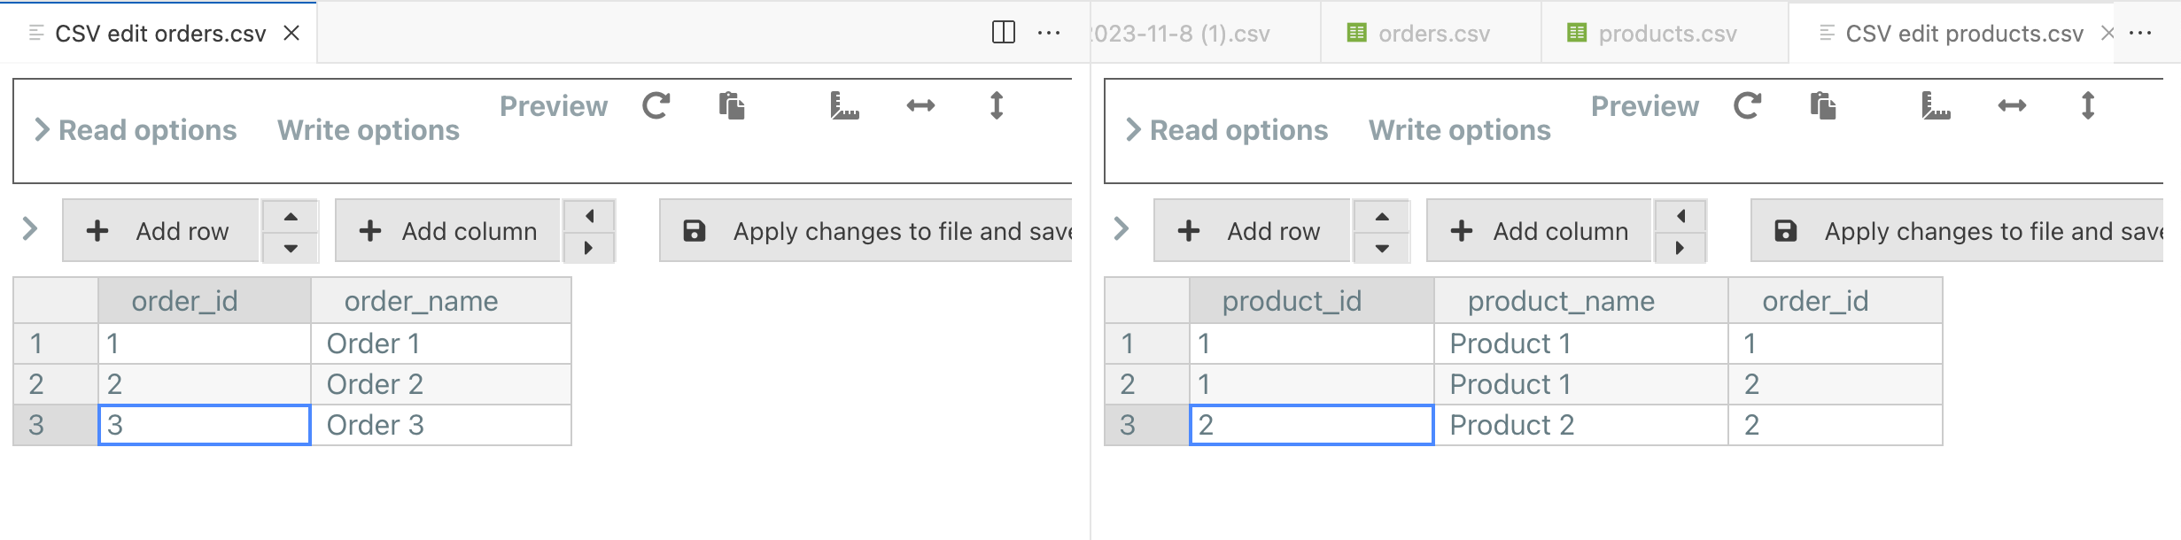Click add-row-below arrow in products.csv editor
The width and height of the screenshot is (2181, 540).
pyautogui.click(x=1382, y=248)
